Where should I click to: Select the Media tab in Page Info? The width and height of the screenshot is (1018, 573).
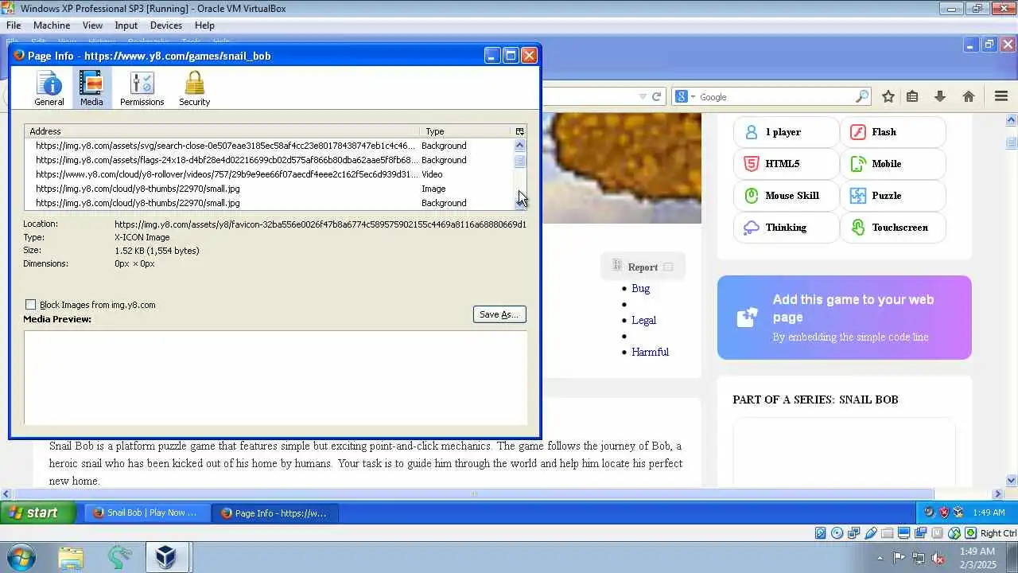click(x=91, y=88)
